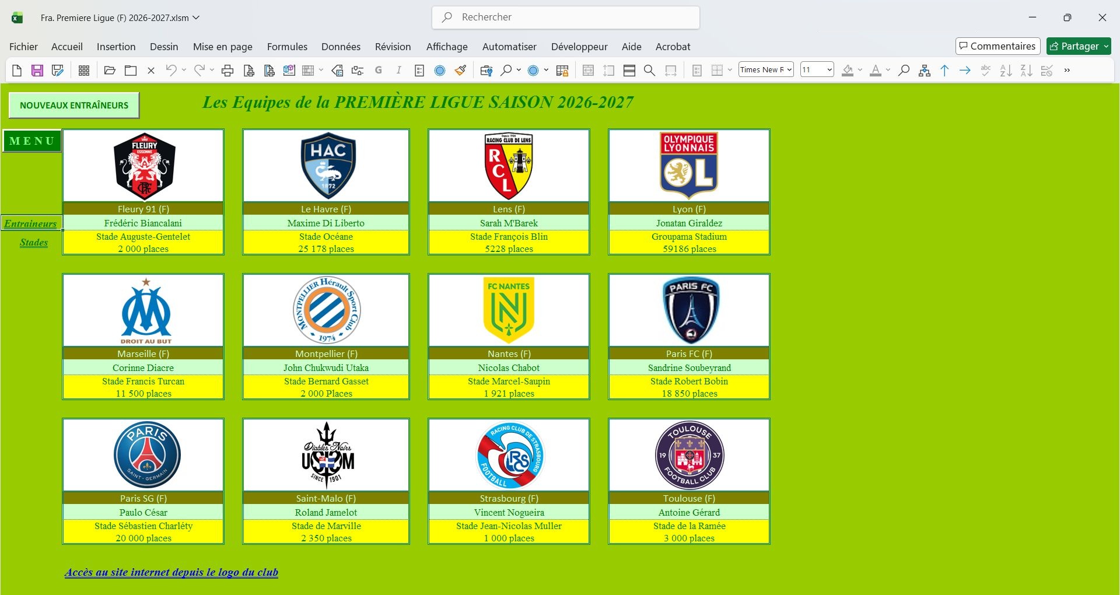
Task: Save the workbook with the pink floppy icon
Action: click(x=37, y=71)
